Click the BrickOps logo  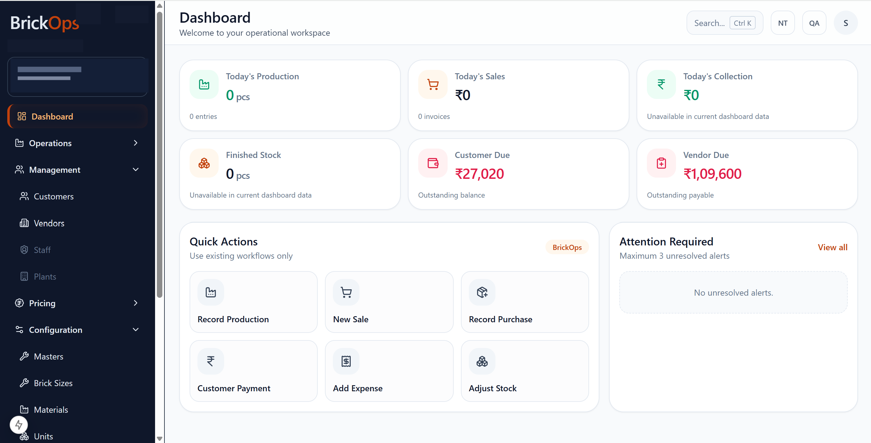point(44,23)
